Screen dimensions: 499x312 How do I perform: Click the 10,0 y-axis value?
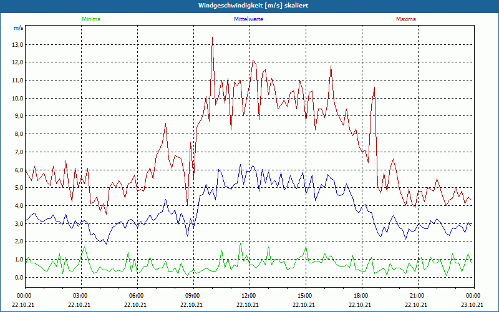coord(18,99)
